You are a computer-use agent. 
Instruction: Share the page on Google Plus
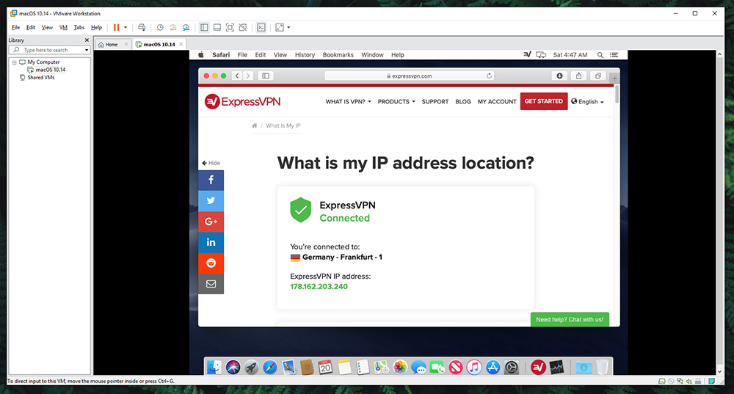(211, 222)
